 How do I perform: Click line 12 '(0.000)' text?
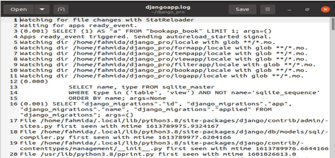pyautogui.click(x=34, y=81)
